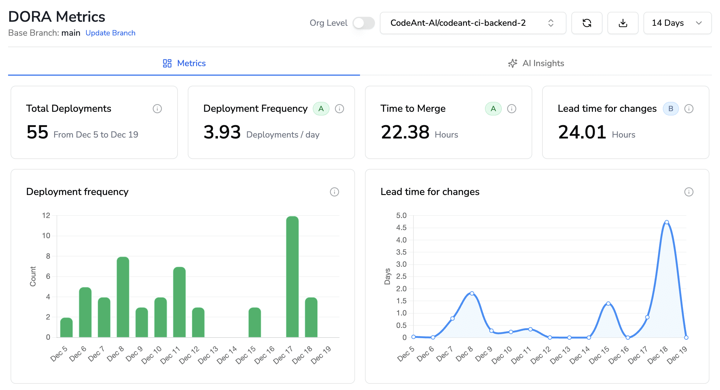Click the Deployment Frequency info icon
The image size is (720, 390).
tap(339, 109)
